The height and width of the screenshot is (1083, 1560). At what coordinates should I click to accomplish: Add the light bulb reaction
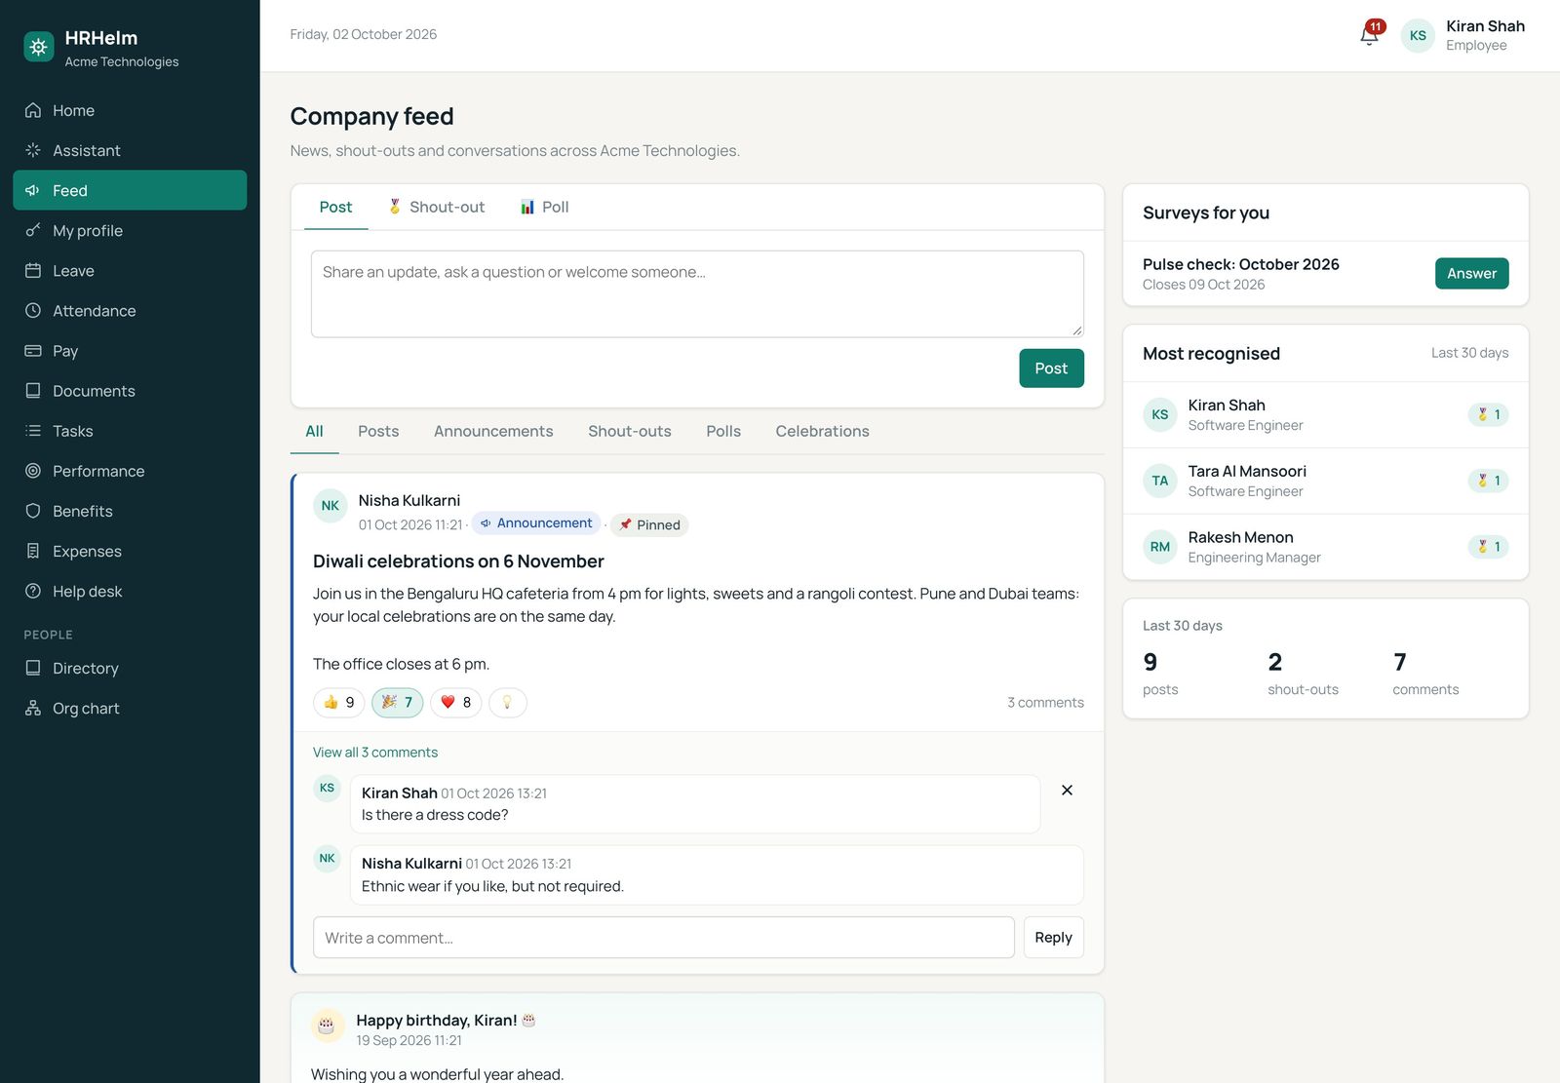coord(507,703)
